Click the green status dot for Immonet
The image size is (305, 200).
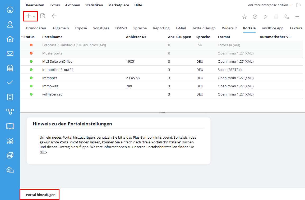[x=31, y=78]
